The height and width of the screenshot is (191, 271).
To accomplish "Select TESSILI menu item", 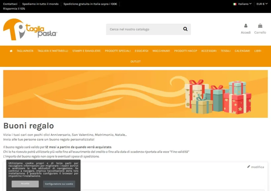I will point(225,51).
